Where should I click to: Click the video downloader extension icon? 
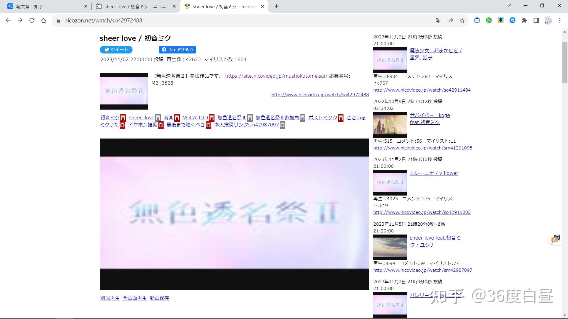click(501, 20)
